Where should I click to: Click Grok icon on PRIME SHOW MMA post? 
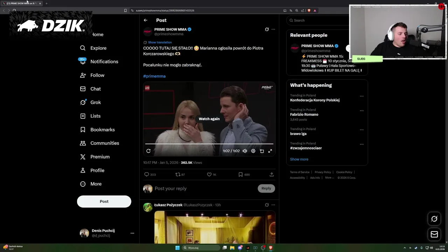[x=267, y=29]
